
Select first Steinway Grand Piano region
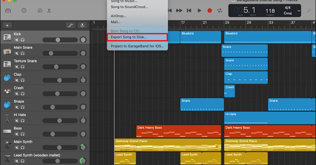point(168,145)
